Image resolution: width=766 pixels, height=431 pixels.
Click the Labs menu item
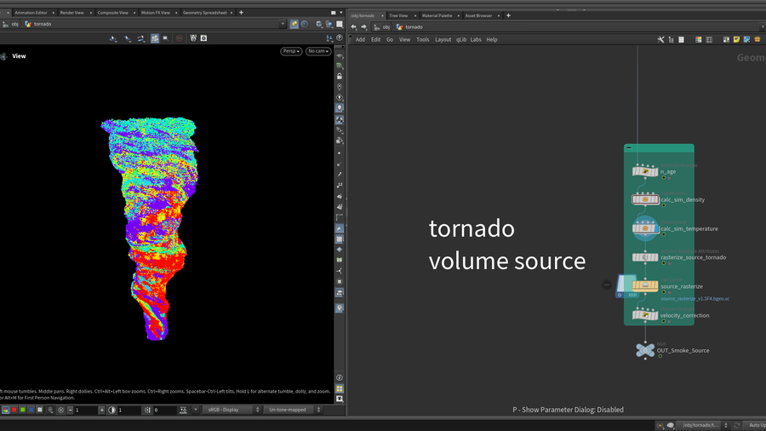[475, 39]
